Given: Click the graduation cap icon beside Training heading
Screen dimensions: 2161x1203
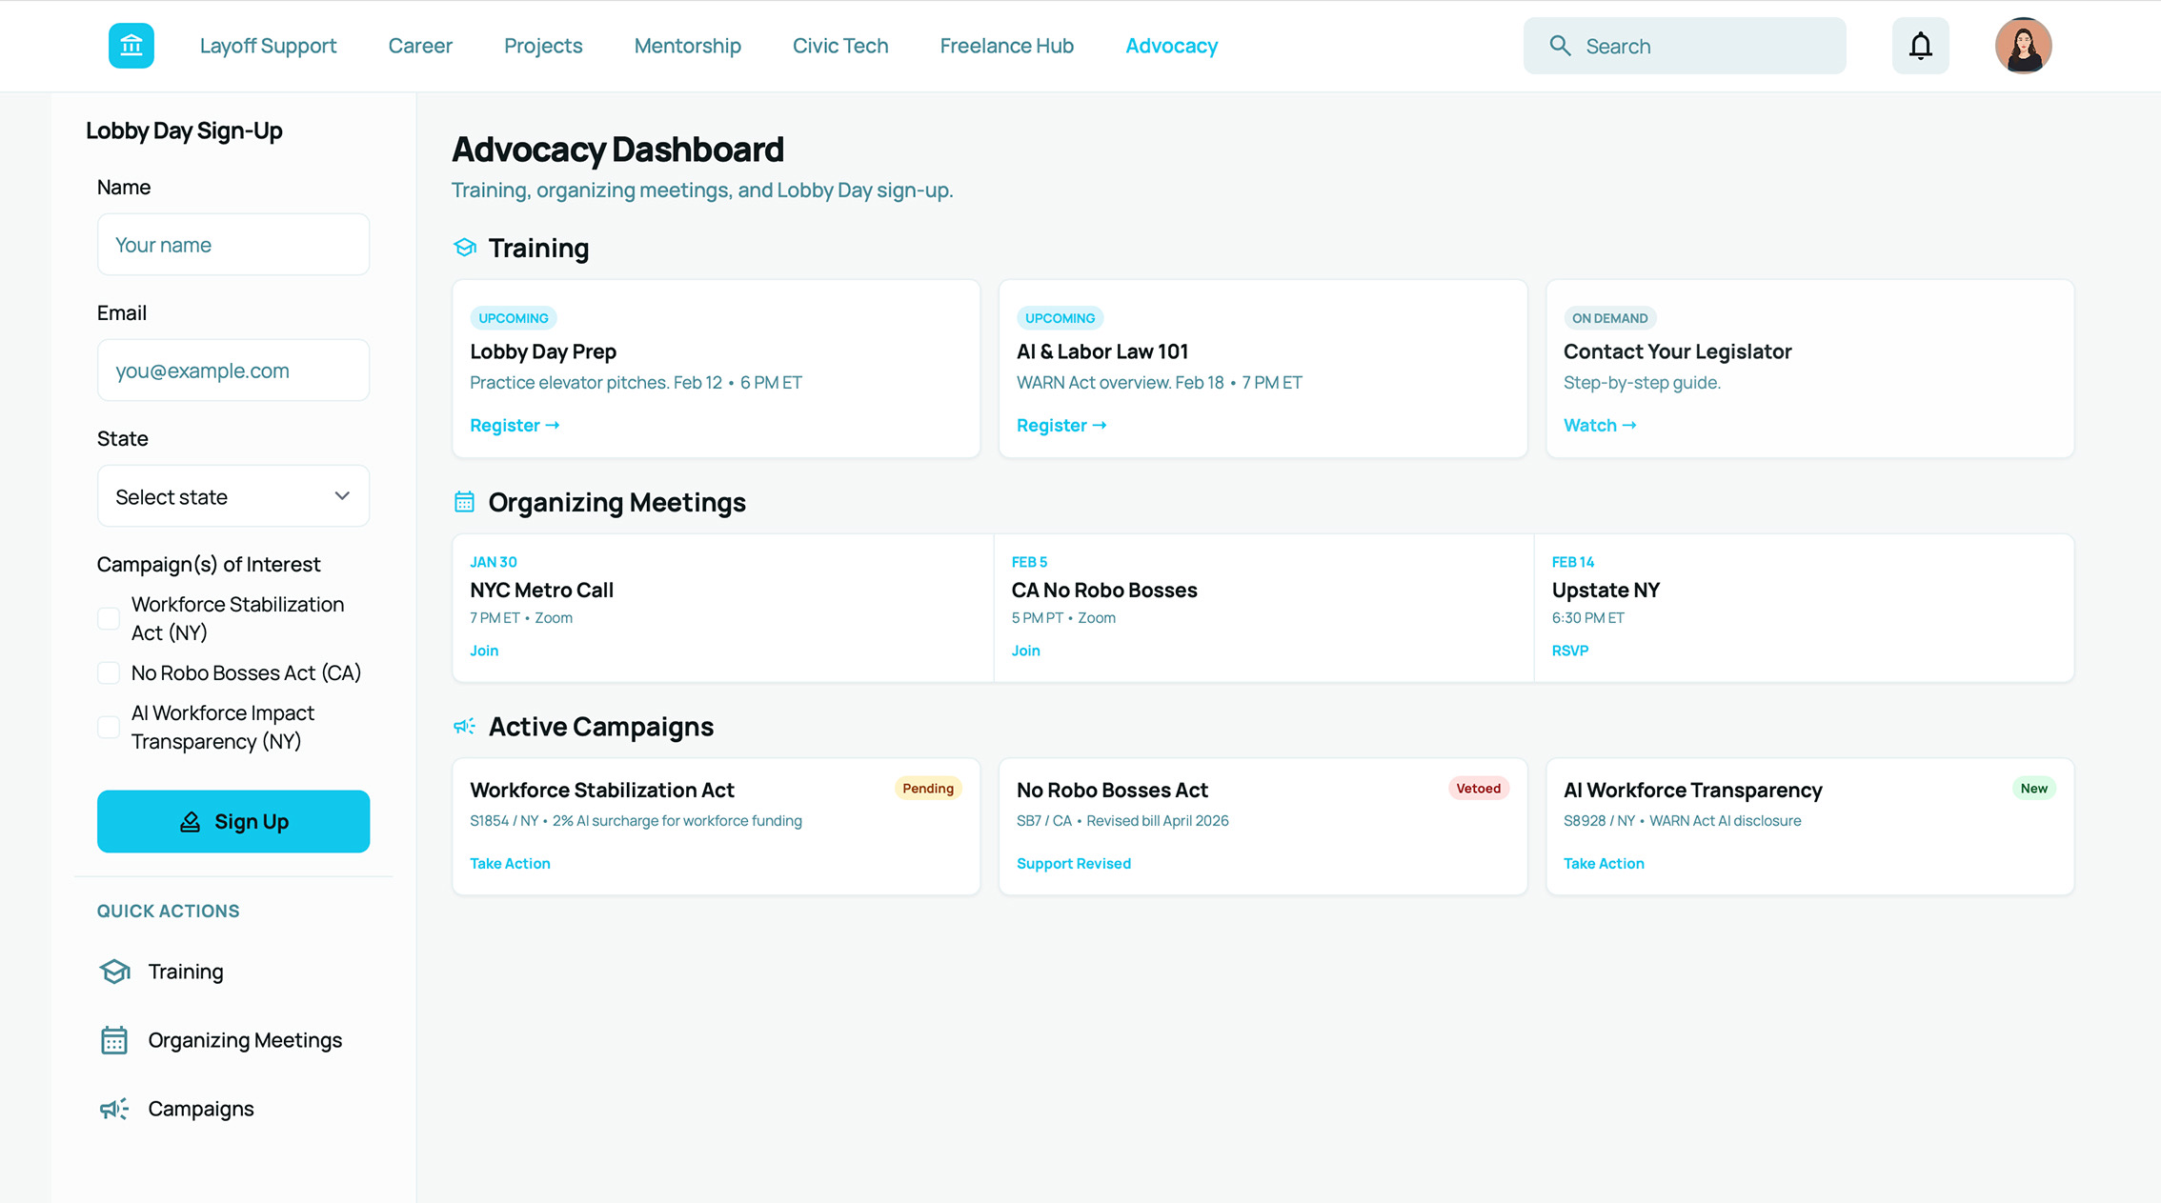Looking at the screenshot, I should point(464,248).
